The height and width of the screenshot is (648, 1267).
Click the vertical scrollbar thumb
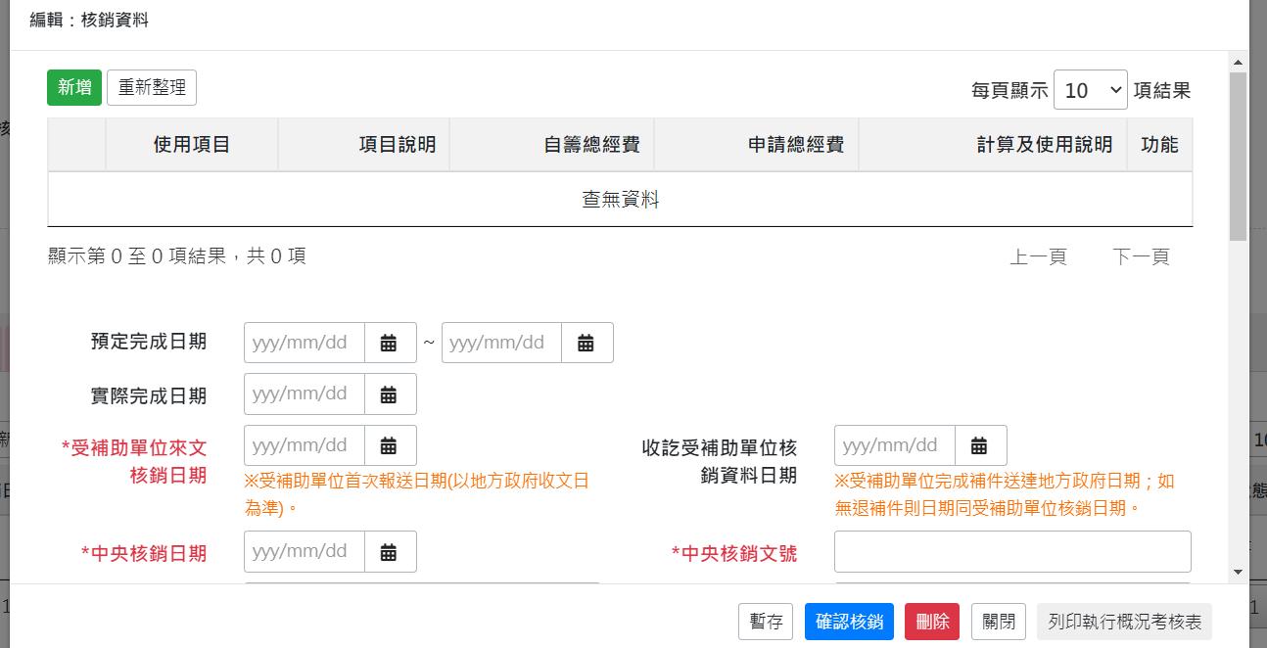click(1238, 156)
